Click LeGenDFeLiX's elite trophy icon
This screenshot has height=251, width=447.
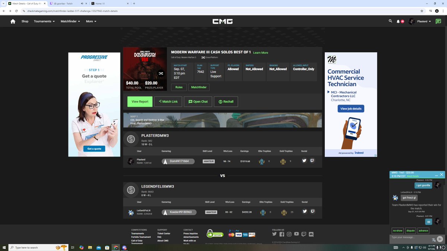coord(262,212)
